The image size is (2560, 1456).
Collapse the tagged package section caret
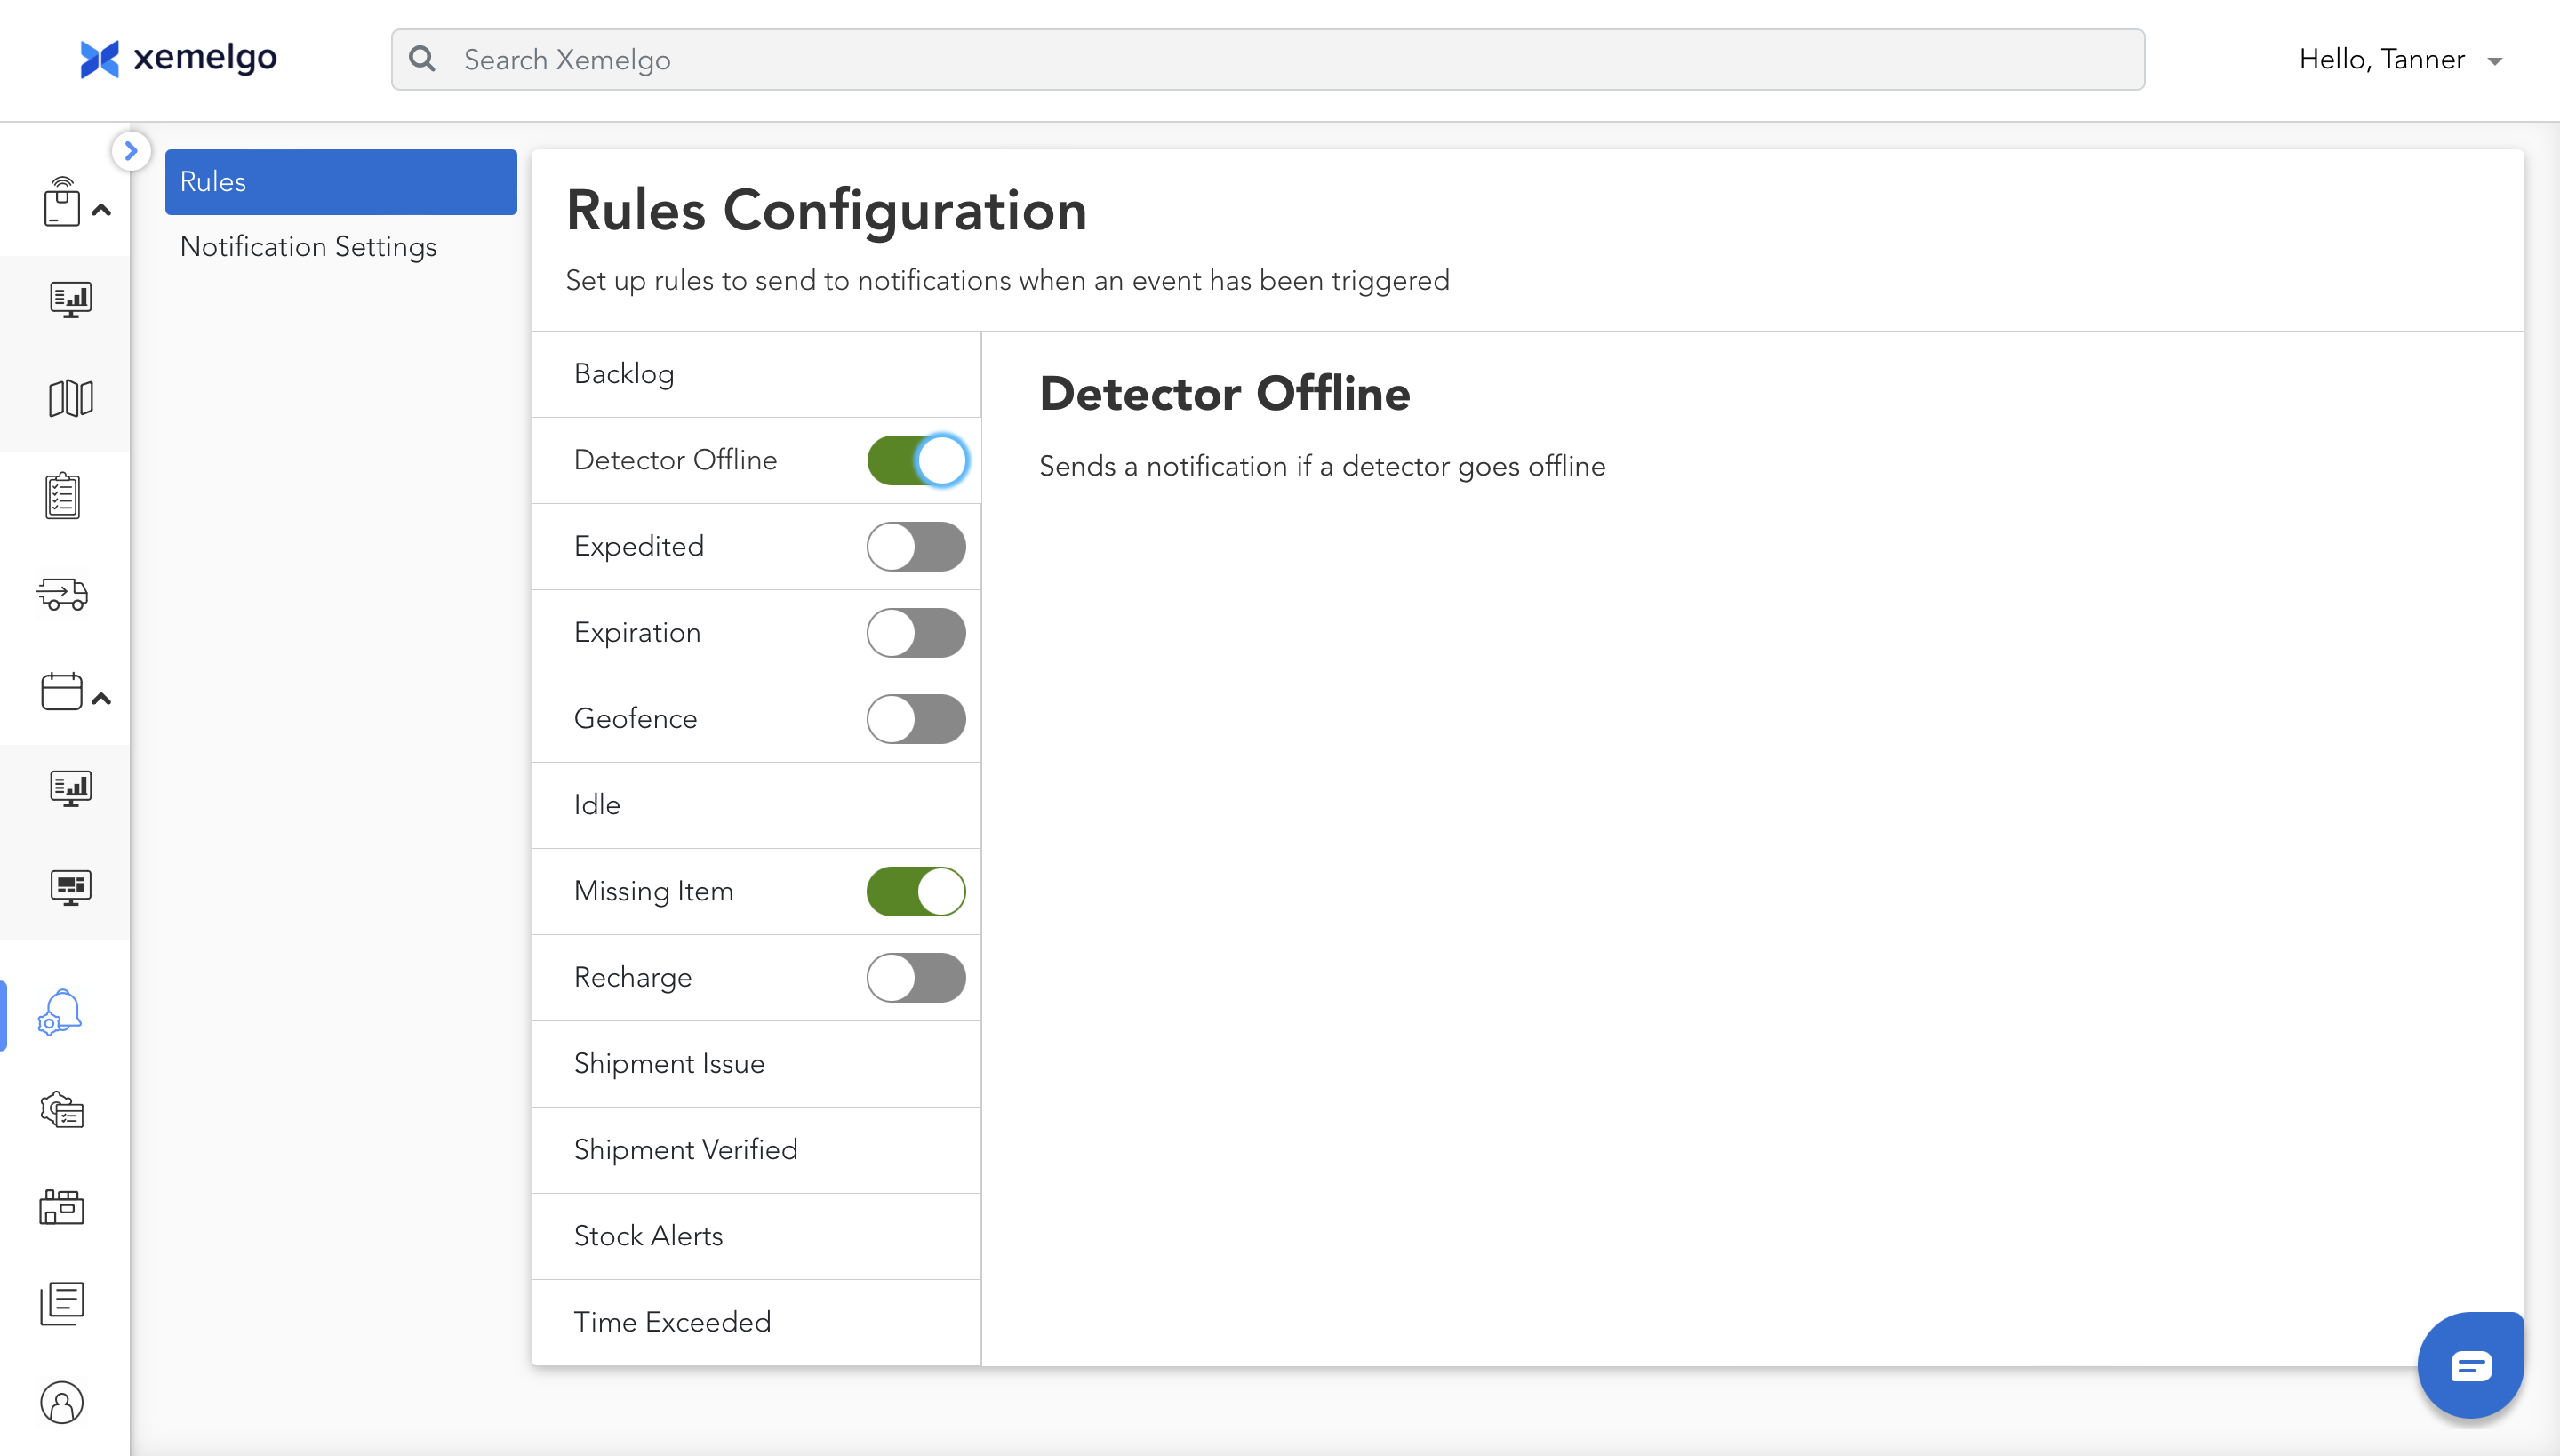101,210
